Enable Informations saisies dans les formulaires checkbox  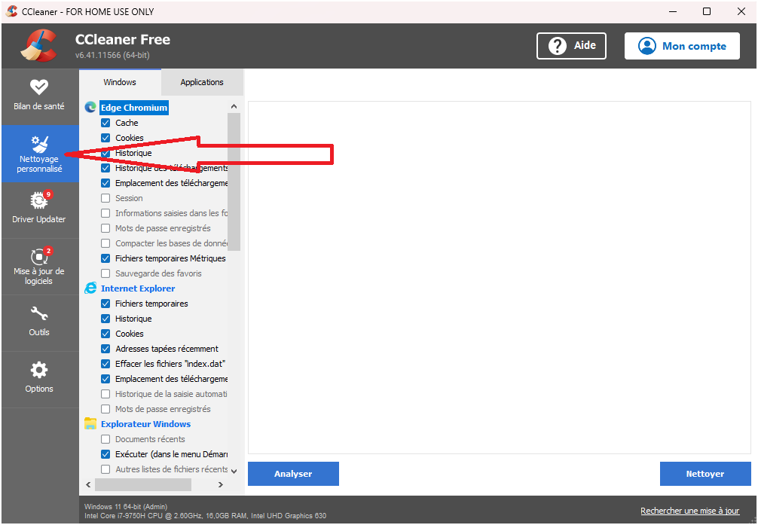click(x=105, y=213)
